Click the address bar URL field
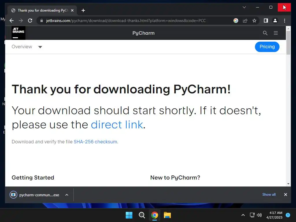296x222 pixels. (136, 21)
